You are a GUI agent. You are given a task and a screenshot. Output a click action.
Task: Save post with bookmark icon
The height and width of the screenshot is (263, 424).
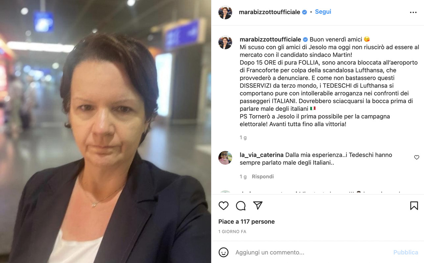click(x=414, y=206)
